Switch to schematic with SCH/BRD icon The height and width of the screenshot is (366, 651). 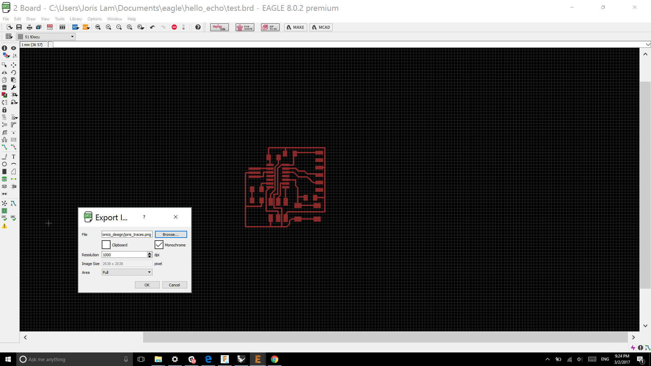pos(50,27)
